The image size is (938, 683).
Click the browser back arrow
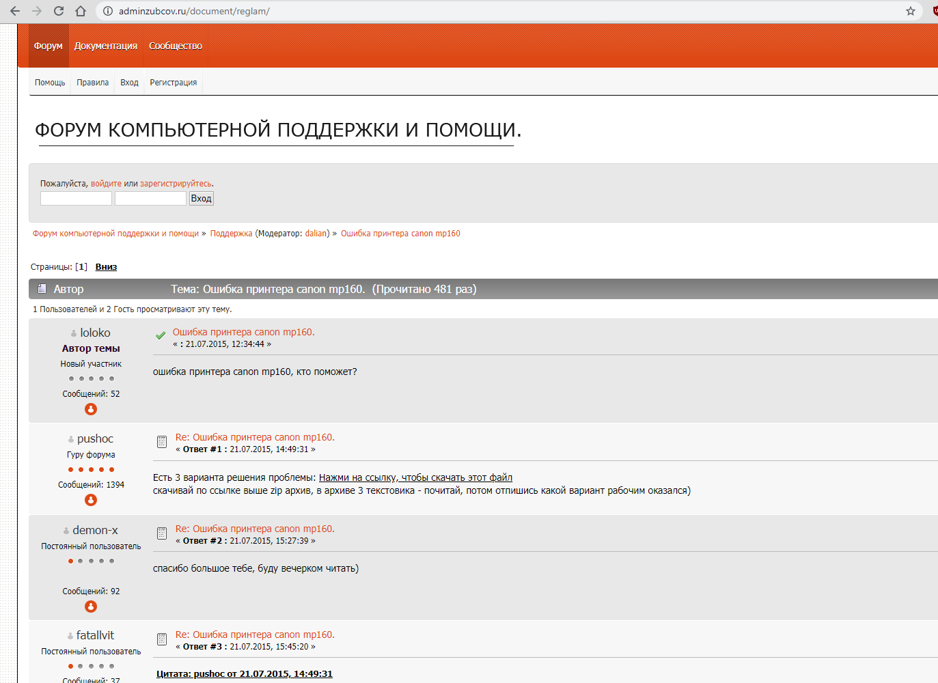point(15,11)
